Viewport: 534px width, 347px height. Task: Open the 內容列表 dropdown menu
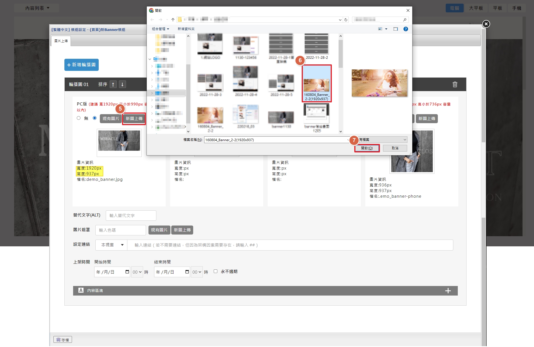point(37,8)
